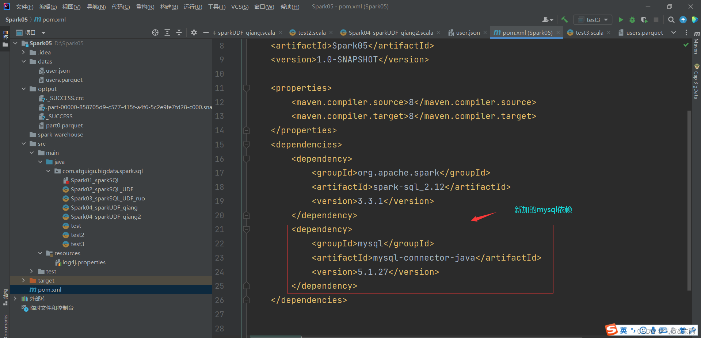This screenshot has width=701, height=338.
Task: Fold the properties block at line 11
Action: click(247, 88)
